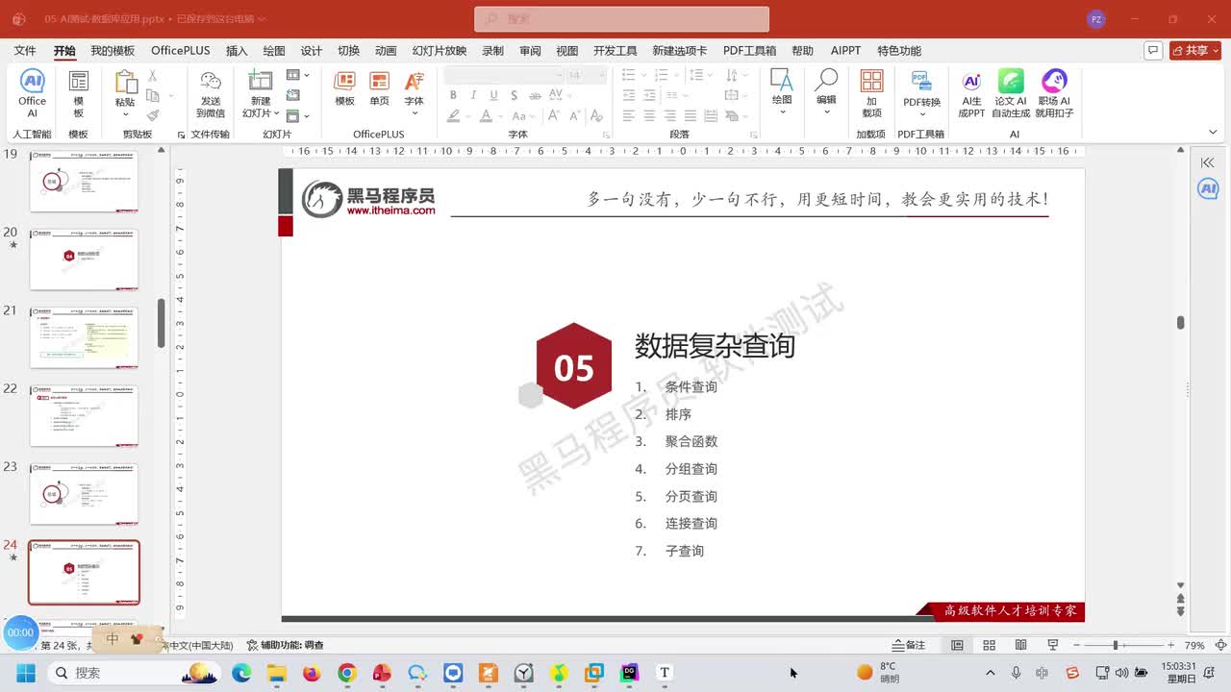Expand the Share (共享) dropdown arrow
Image resolution: width=1231 pixels, height=692 pixels.
tap(1215, 51)
